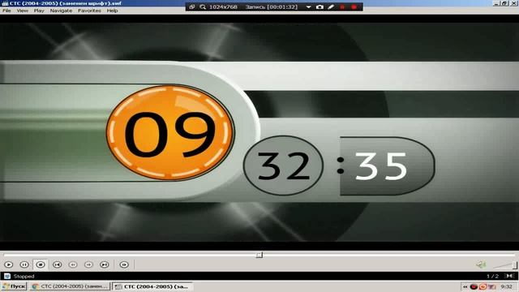This screenshot has width=519, height=292.
Task: Open the View menu
Action: (22, 11)
